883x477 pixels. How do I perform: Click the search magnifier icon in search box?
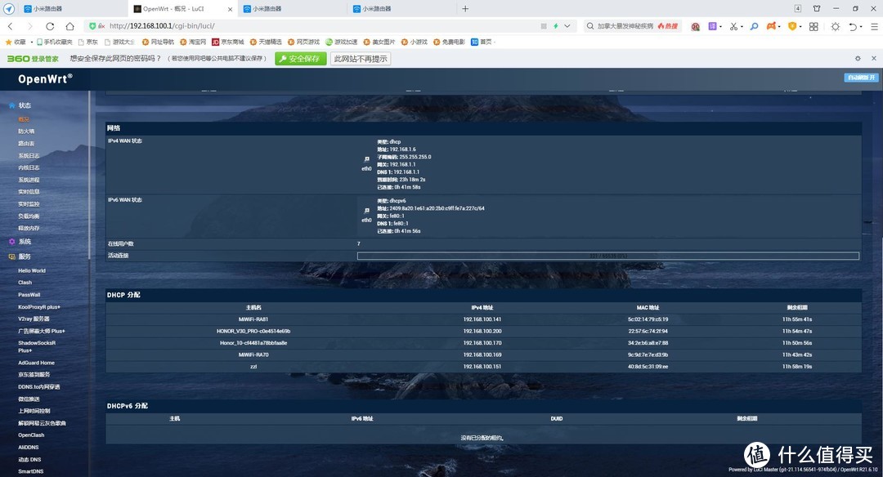[591, 26]
